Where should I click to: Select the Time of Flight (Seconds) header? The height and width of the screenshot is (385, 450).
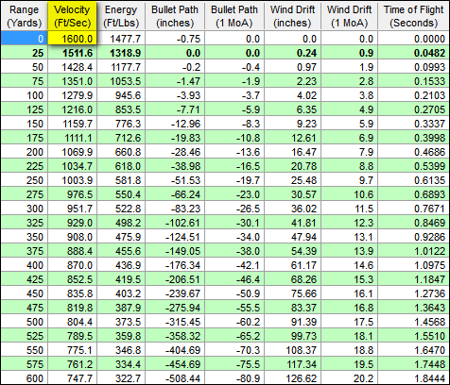tap(413, 16)
